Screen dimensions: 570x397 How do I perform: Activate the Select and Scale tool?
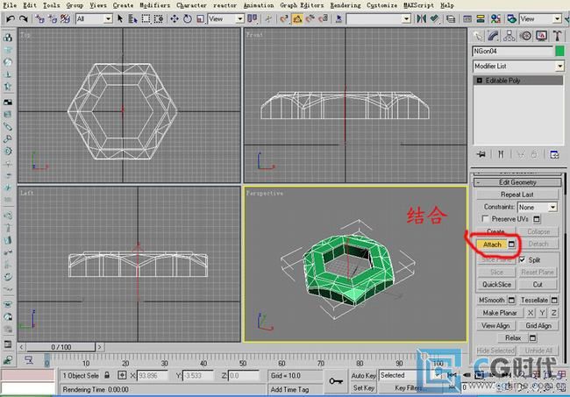pyautogui.click(x=200, y=18)
